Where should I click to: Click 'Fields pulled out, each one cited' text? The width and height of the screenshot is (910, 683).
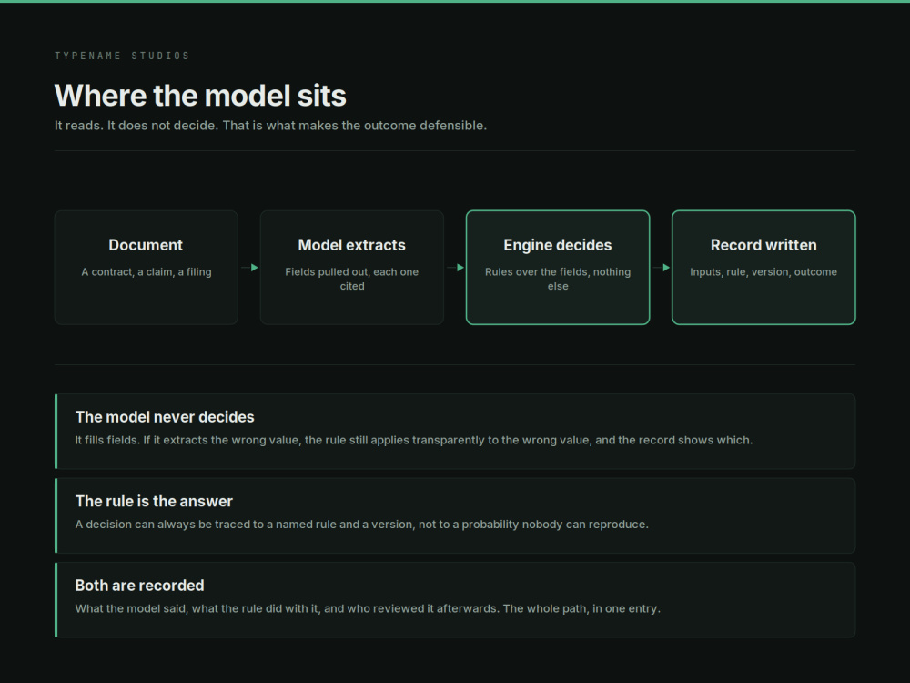coord(351,279)
